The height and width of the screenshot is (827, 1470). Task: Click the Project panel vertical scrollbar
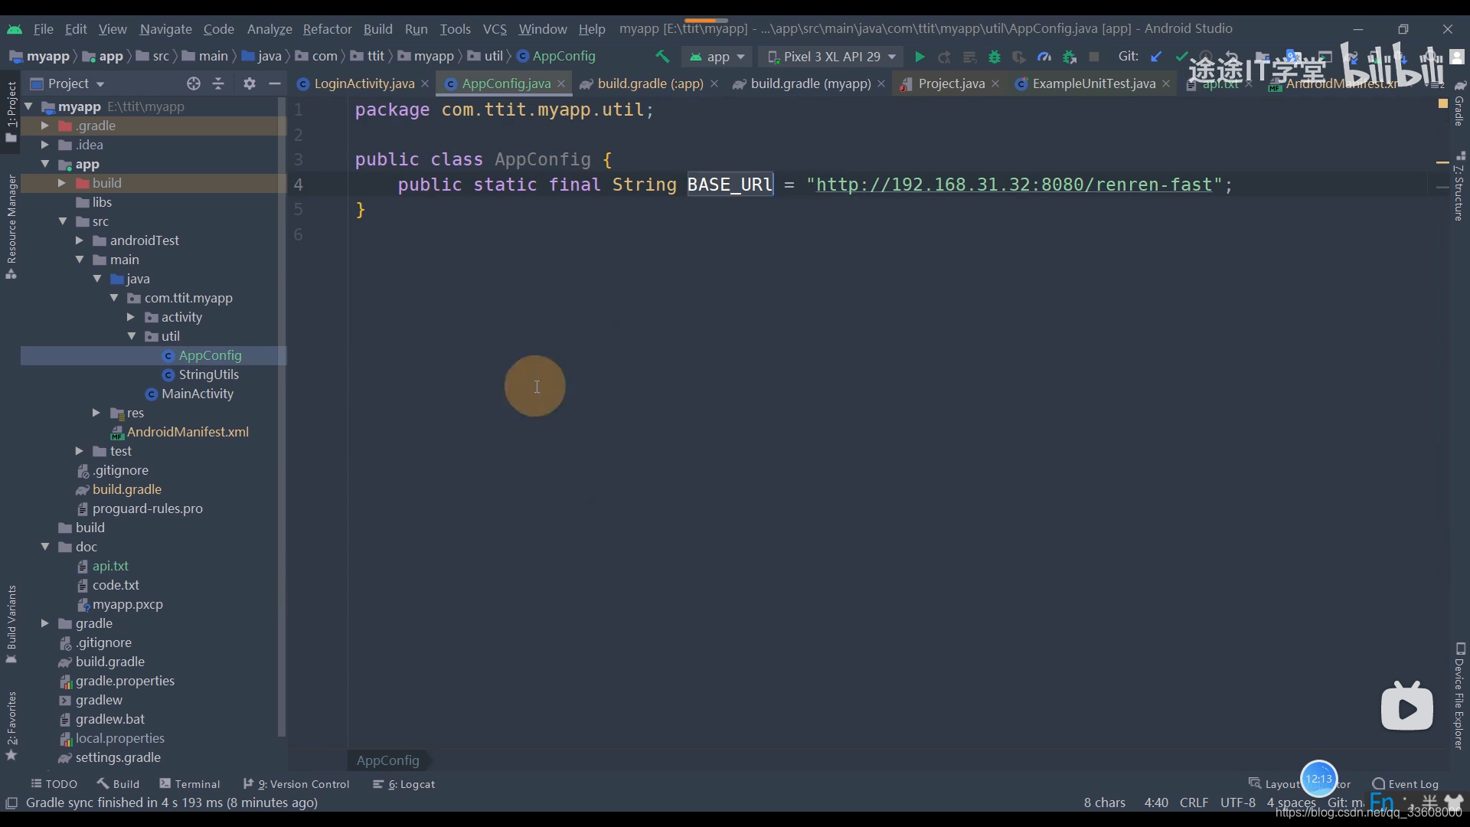coord(282,417)
